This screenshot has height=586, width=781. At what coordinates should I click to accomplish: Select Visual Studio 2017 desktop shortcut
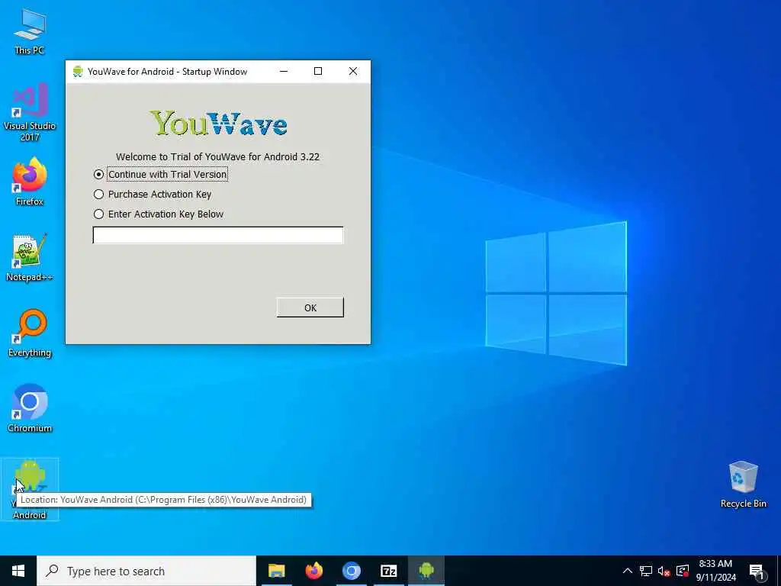tap(30, 112)
